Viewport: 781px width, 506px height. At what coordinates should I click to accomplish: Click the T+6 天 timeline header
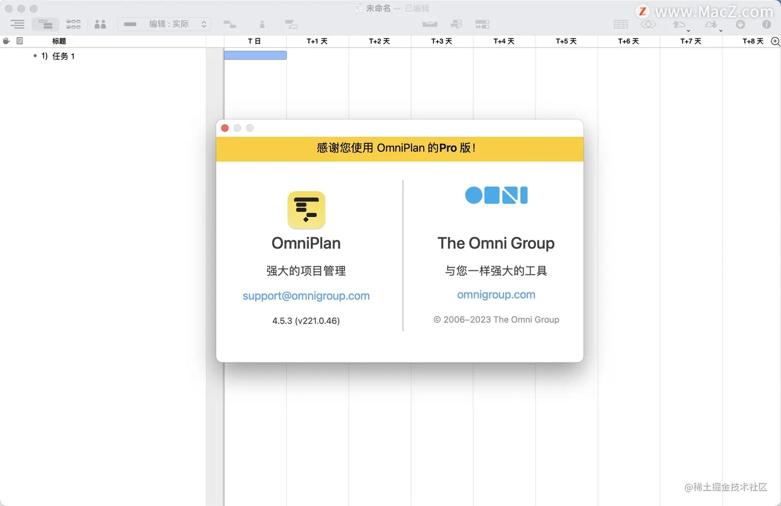point(629,41)
